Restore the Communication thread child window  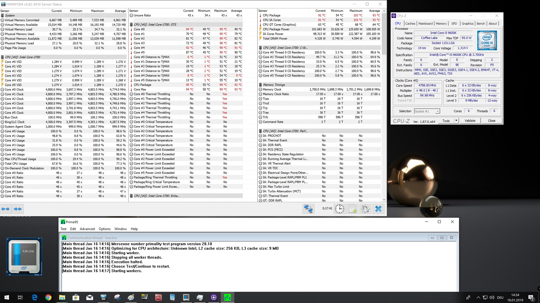tap(442, 238)
